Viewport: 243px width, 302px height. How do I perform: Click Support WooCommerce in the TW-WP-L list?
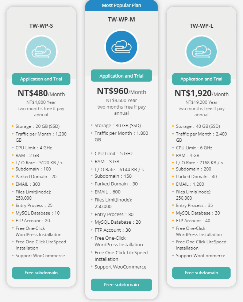[200, 256]
